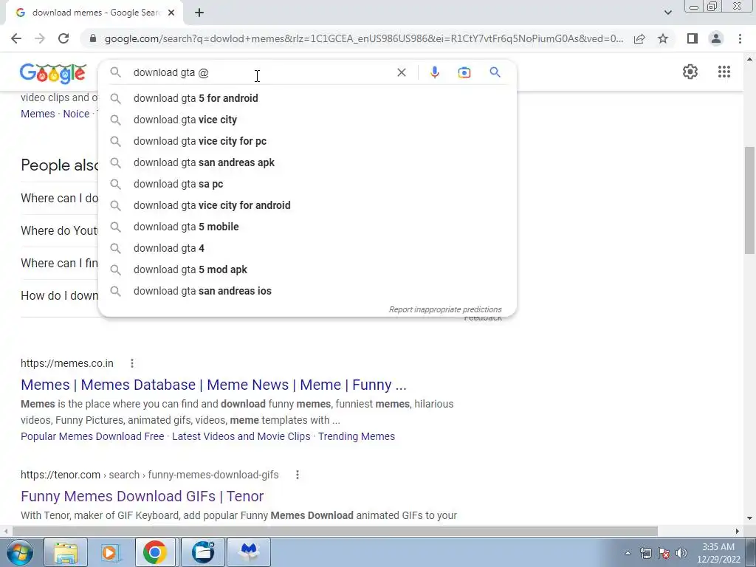
Task: Open Memes | Memes Database result link
Action: point(213,385)
